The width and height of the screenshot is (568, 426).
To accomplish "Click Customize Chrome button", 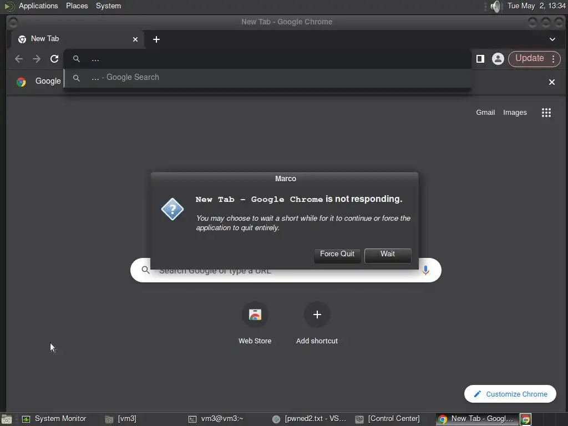I will click(x=510, y=394).
